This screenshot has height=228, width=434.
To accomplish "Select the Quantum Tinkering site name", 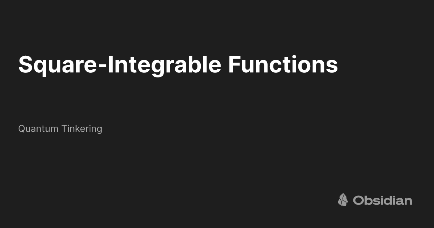I will click(60, 128).
